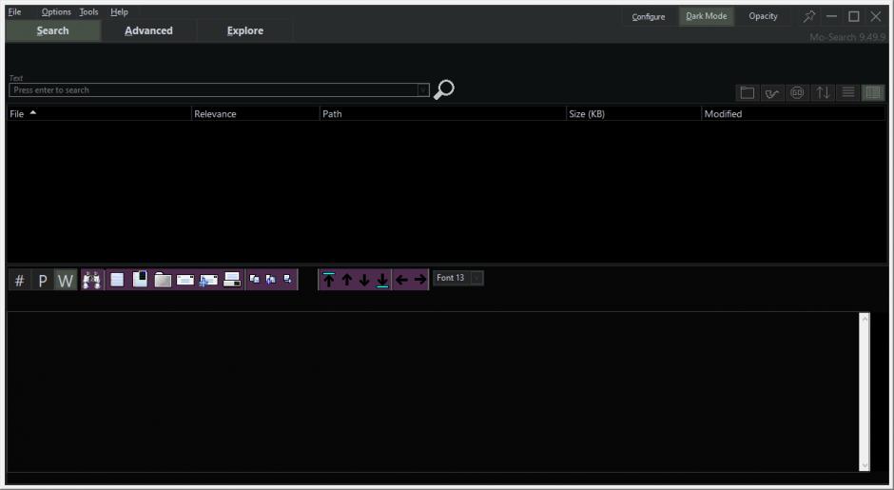Open the Help menu
Image resolution: width=894 pixels, height=490 pixels.
(119, 12)
